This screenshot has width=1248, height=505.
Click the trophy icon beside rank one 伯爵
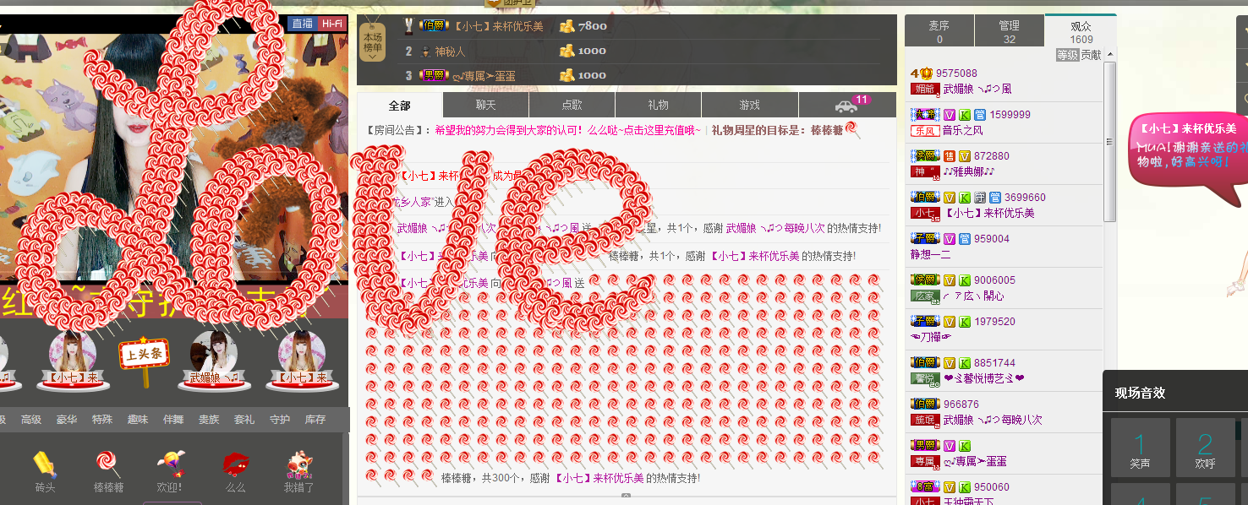tap(408, 26)
